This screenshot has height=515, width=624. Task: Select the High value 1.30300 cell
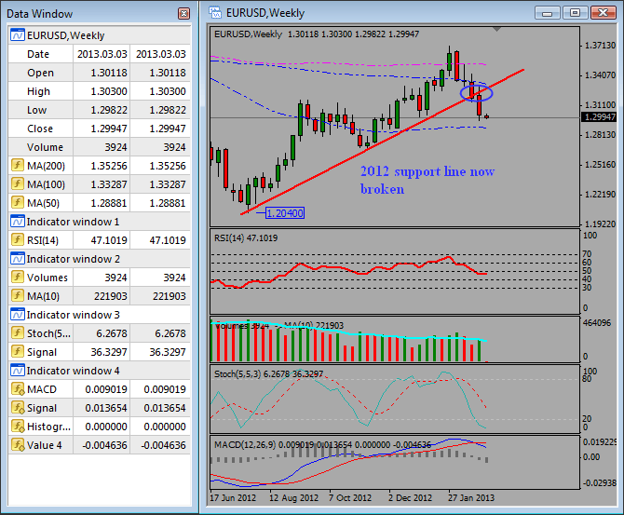tap(102, 91)
